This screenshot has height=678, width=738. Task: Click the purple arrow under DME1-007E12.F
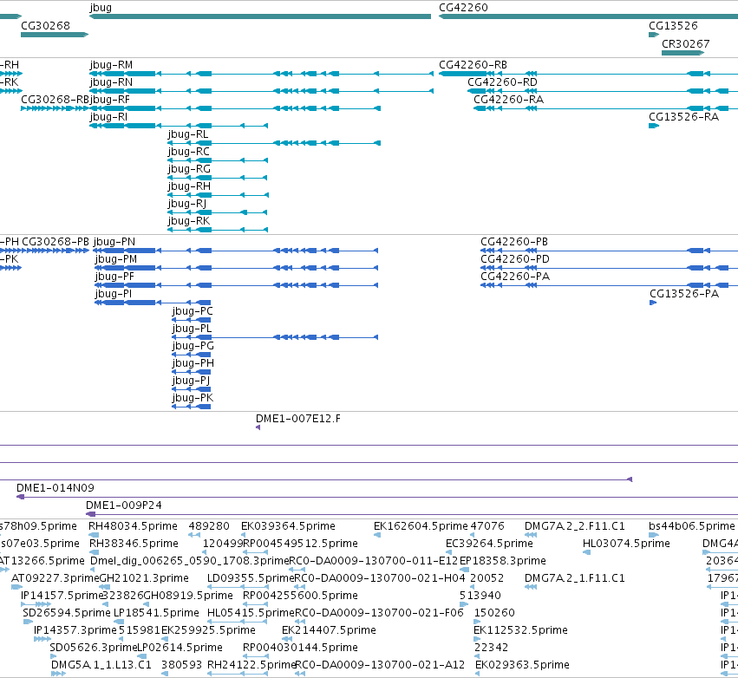(258, 427)
